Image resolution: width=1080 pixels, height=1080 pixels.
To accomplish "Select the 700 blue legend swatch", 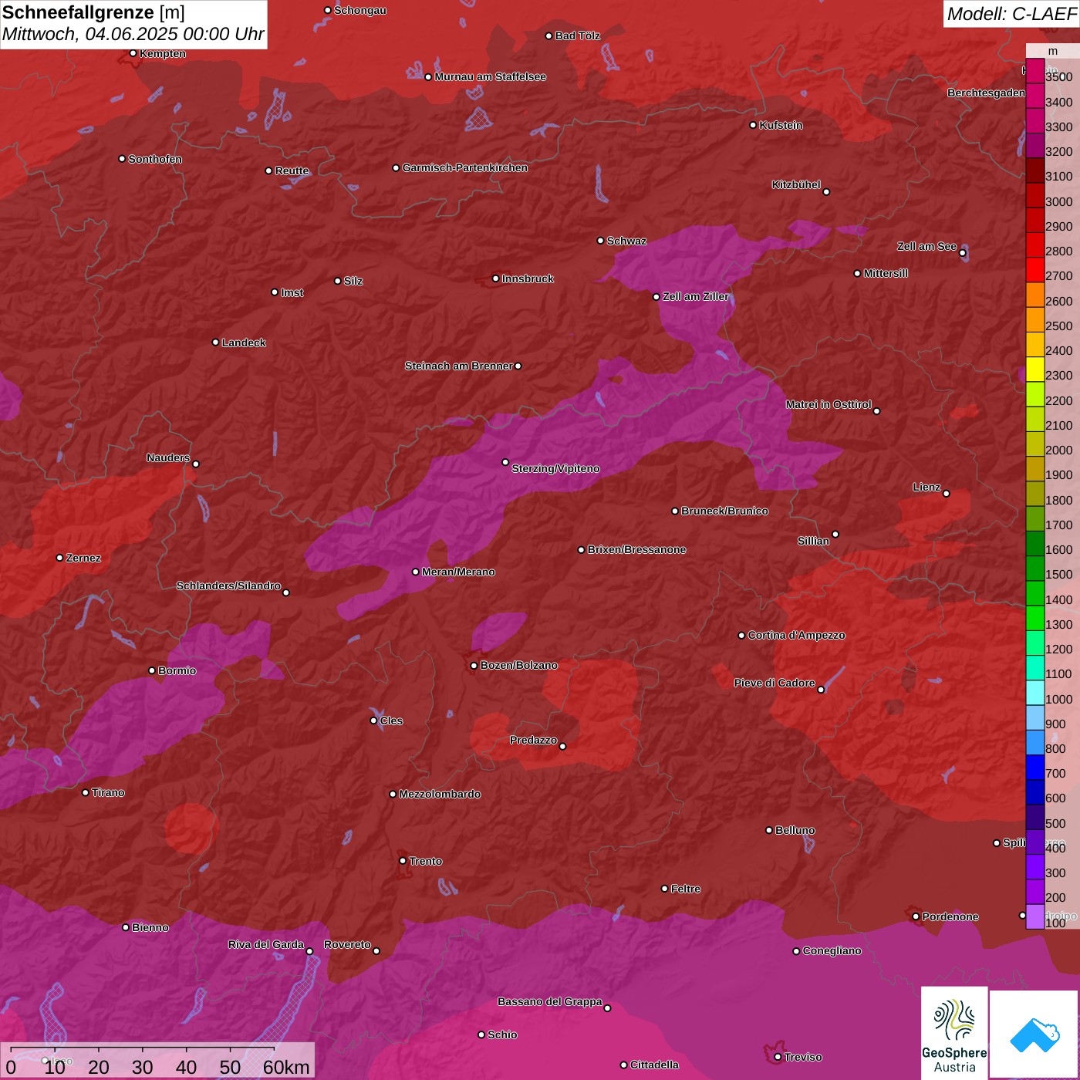I will [1035, 768].
